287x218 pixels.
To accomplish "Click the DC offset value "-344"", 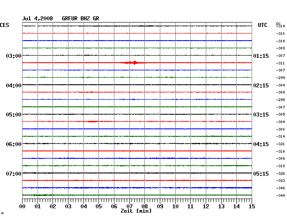I will point(280,195).
